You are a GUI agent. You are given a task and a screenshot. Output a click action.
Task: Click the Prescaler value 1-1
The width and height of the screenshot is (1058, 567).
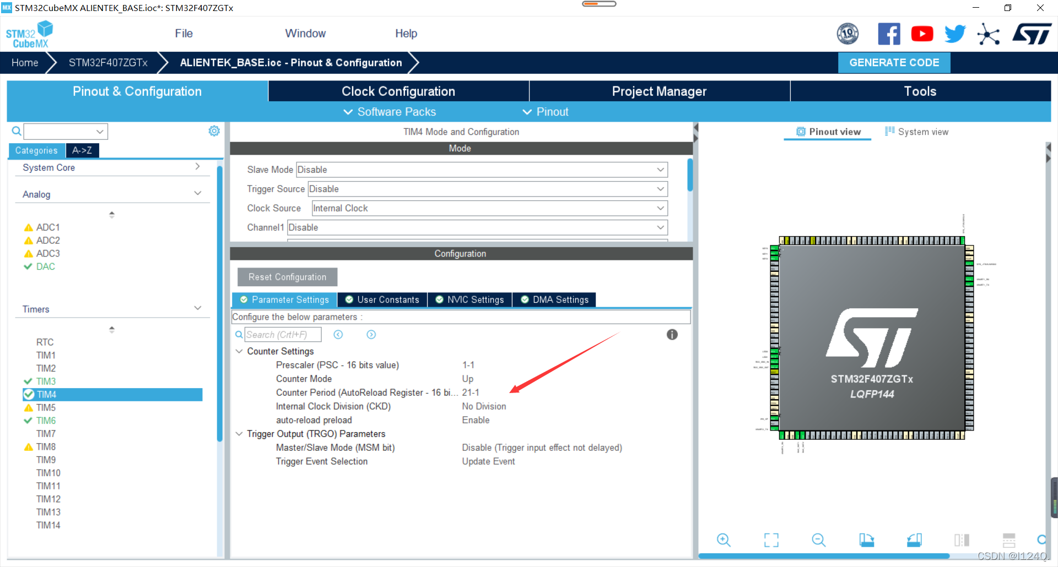coord(468,365)
